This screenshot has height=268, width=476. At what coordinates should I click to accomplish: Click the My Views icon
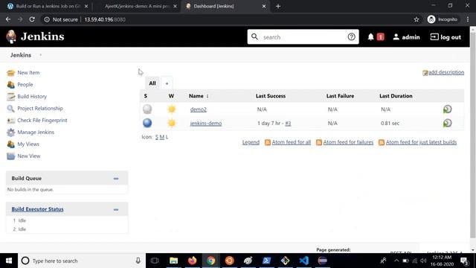coord(11,144)
